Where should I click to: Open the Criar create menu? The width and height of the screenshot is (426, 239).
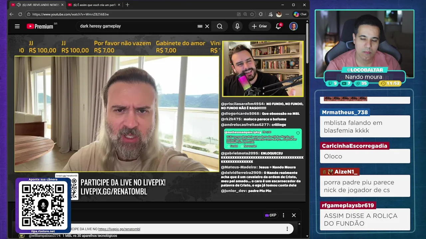tap(260, 26)
